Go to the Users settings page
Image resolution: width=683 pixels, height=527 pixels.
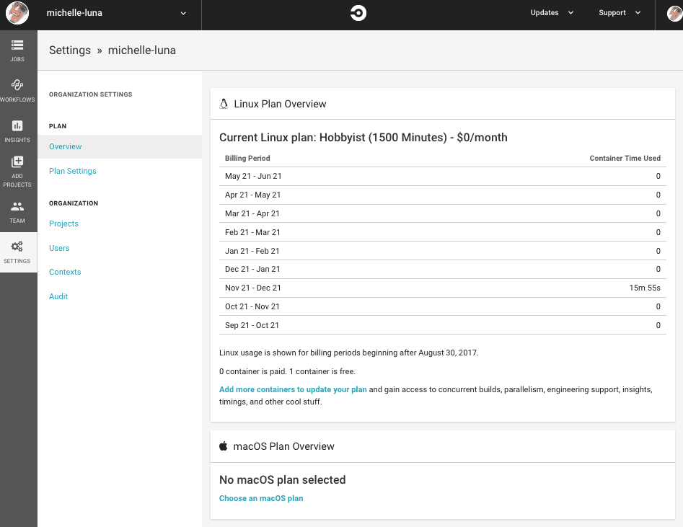pos(59,248)
